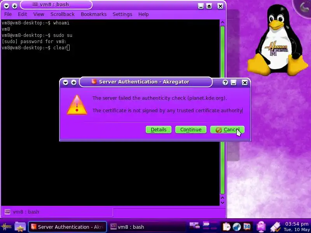311x233 pixels.
Task: Open window menu arrow of bash terminal
Action: tap(6, 6)
